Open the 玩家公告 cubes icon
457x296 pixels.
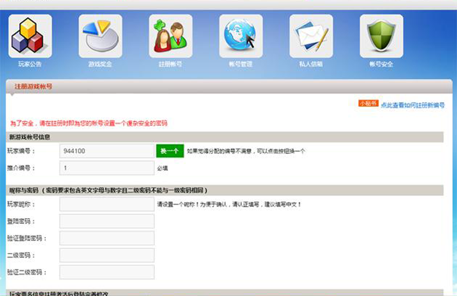coord(30,36)
